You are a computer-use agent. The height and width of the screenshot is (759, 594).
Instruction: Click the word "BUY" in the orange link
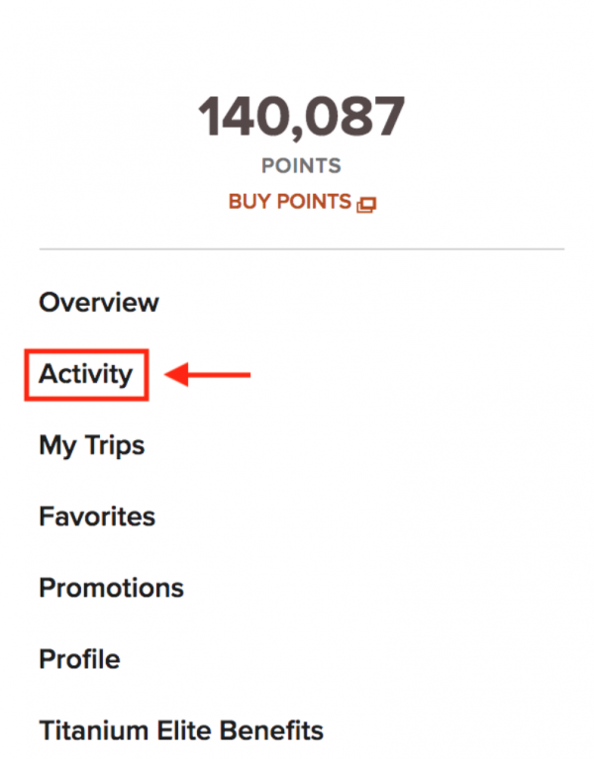pyautogui.click(x=248, y=202)
